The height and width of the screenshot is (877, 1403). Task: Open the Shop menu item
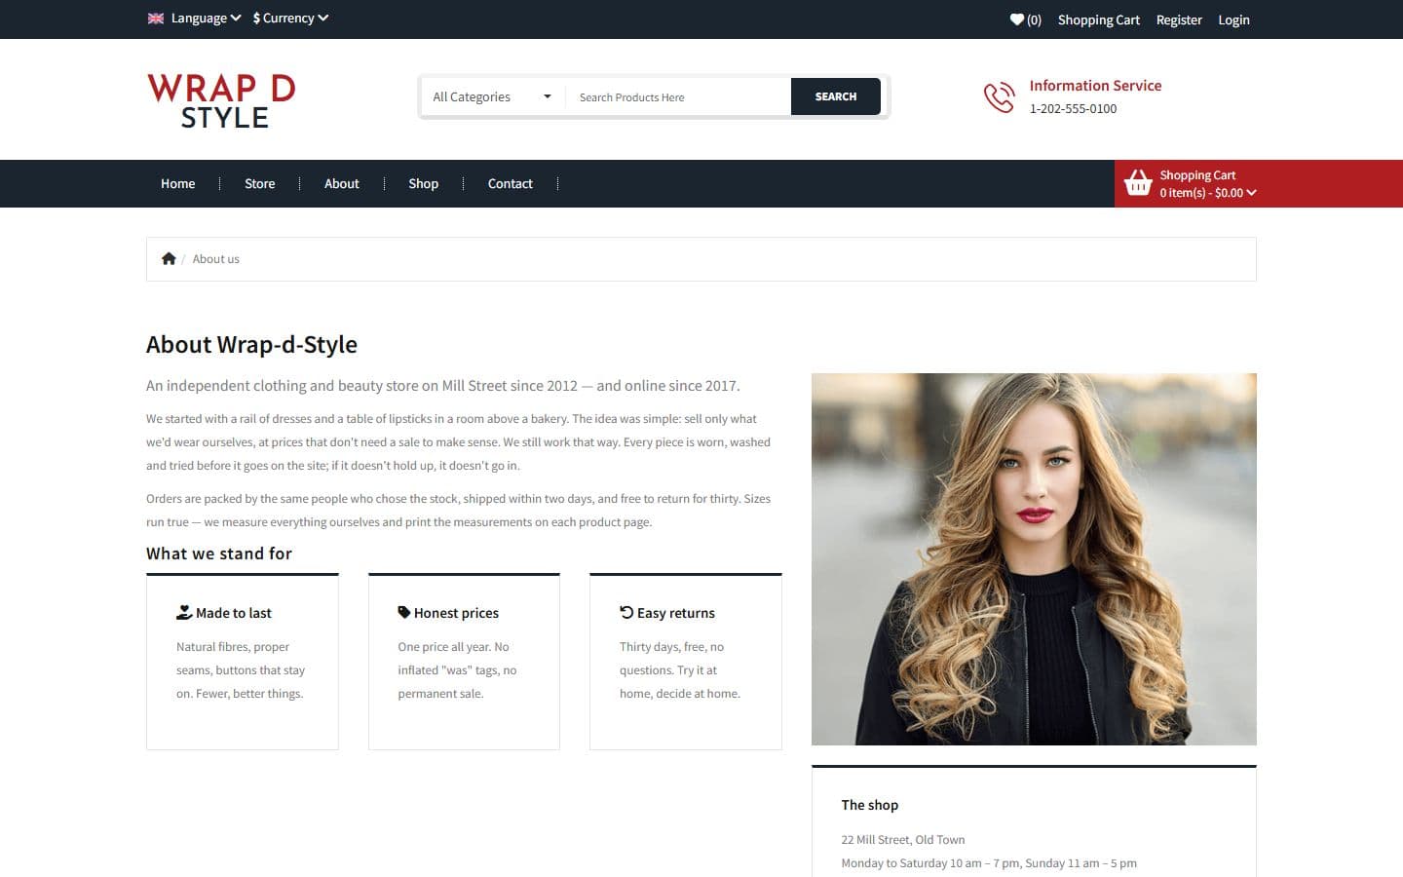[x=424, y=183]
